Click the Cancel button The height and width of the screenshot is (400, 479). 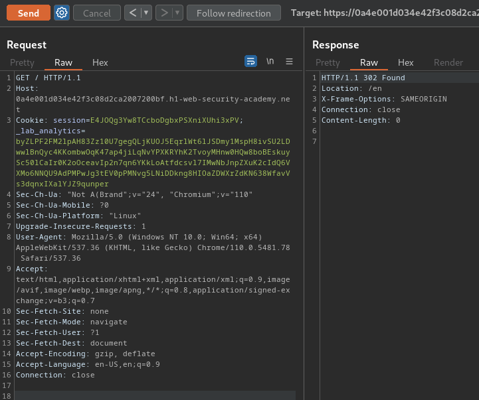pos(97,13)
